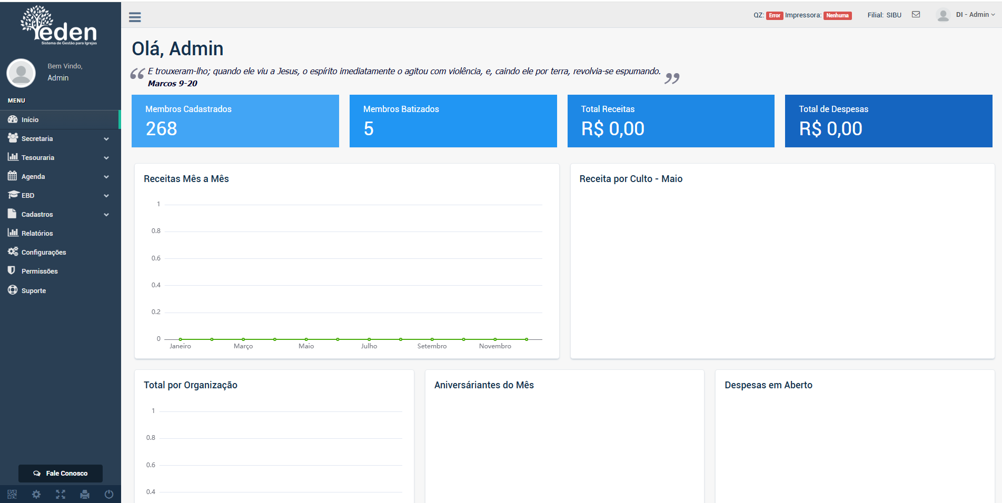Expand the EBD sidebar menu
This screenshot has height=503, width=1002.
pyautogui.click(x=58, y=196)
